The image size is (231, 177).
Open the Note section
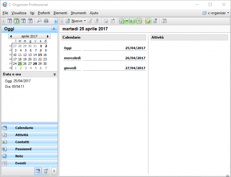tap(29, 156)
